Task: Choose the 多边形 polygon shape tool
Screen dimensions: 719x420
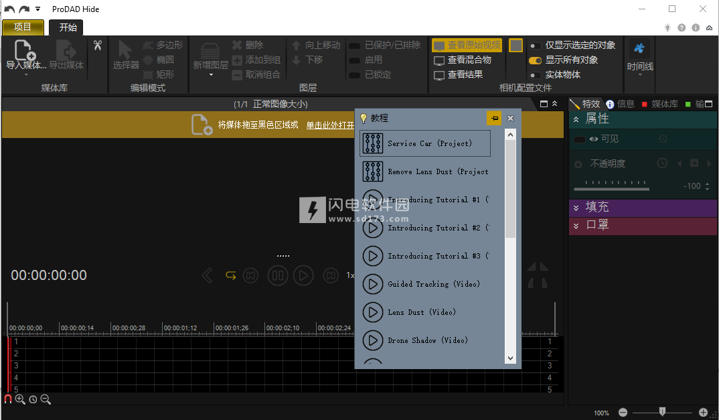Action: (163, 45)
